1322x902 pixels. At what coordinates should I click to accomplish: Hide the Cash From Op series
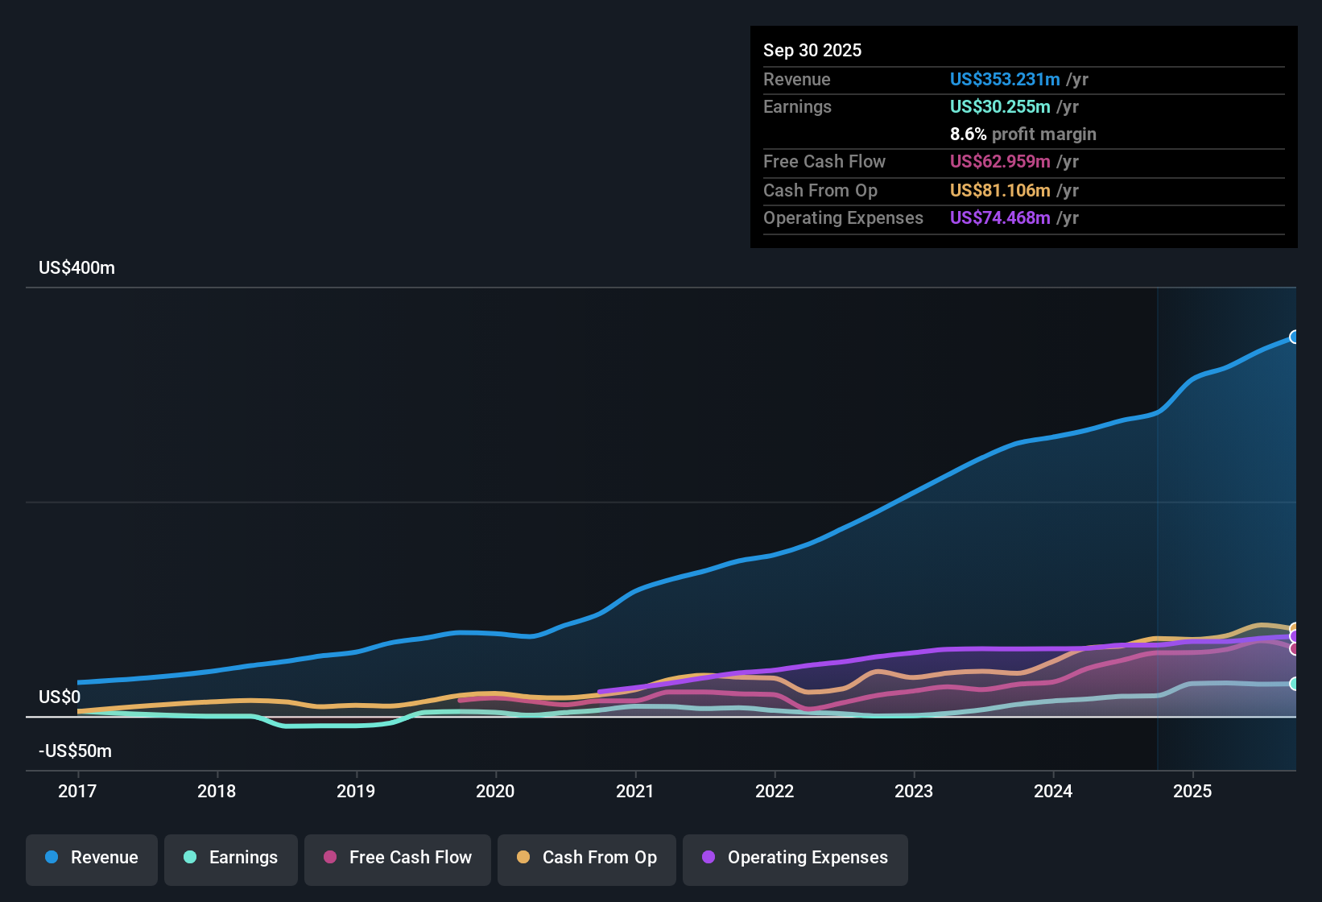(587, 858)
